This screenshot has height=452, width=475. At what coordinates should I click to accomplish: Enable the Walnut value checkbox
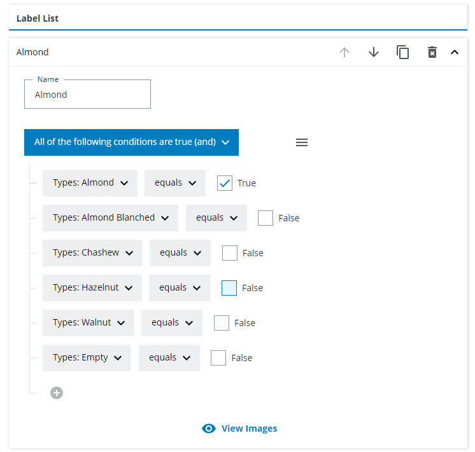(222, 323)
